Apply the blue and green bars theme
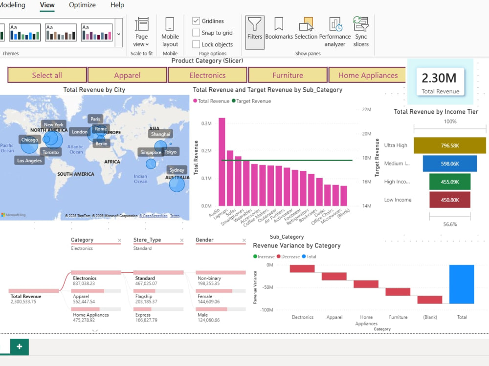489x366 pixels. (25, 32)
